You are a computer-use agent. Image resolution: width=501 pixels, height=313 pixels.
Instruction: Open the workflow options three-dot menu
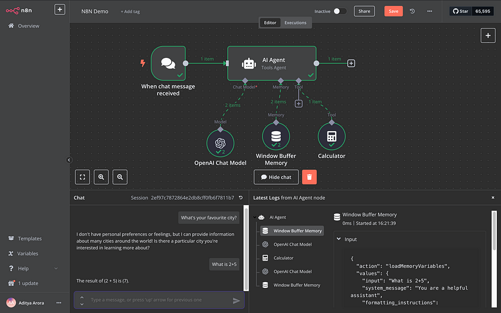click(x=429, y=11)
